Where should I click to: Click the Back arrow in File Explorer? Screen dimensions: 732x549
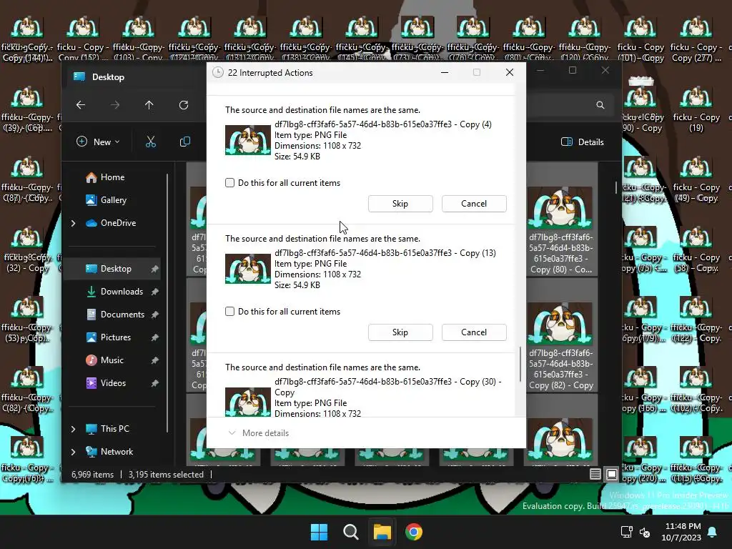(81, 105)
